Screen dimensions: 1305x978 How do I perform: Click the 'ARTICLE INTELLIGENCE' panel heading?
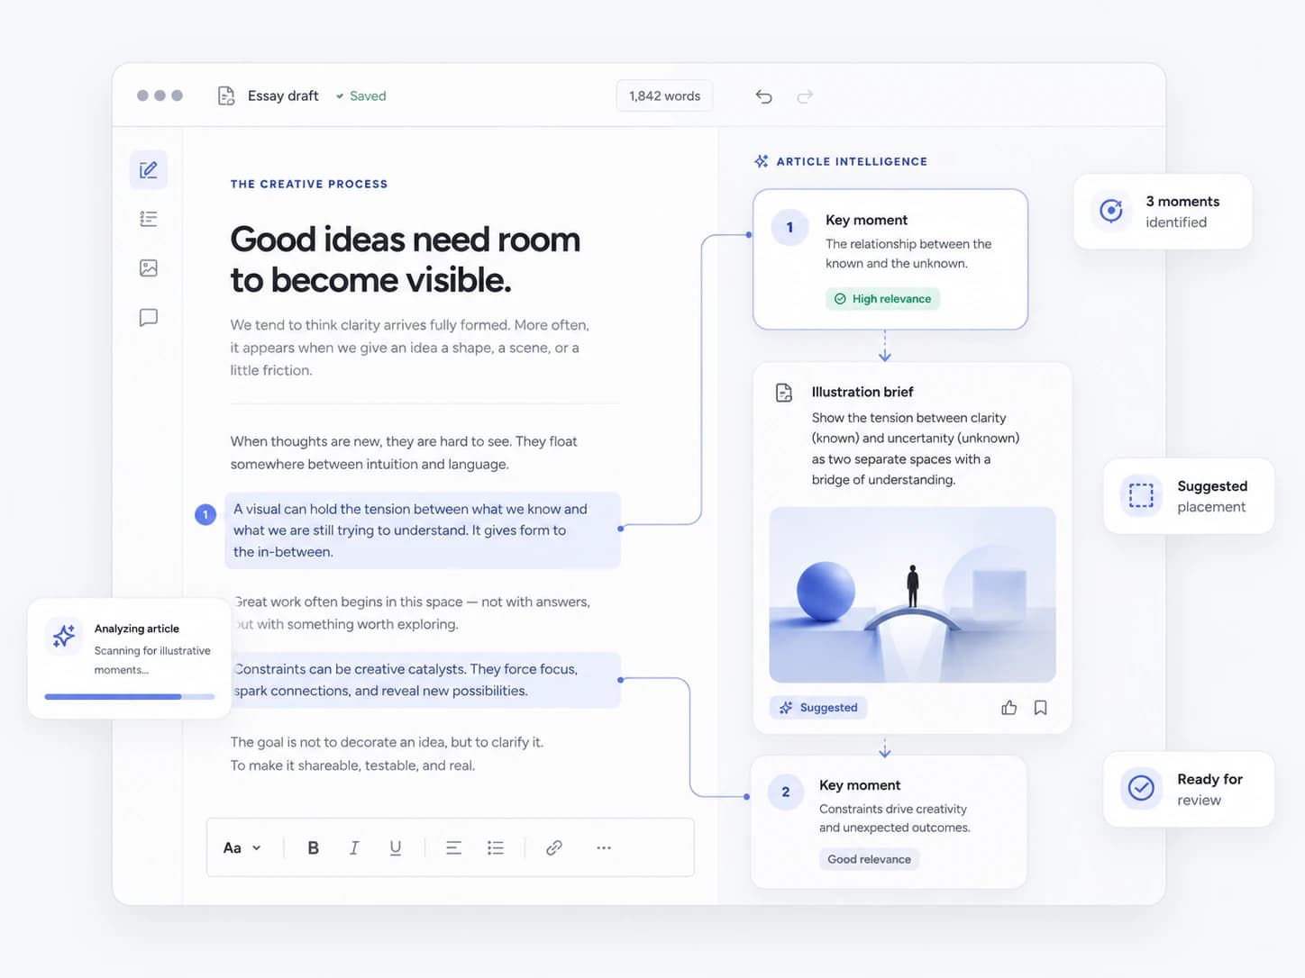tap(852, 161)
